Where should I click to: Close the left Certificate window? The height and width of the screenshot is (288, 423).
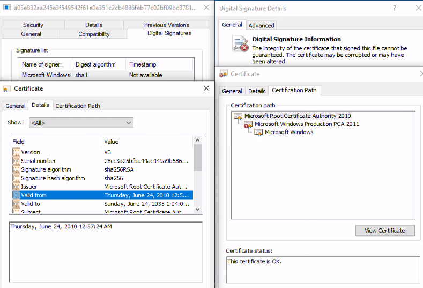206,88
